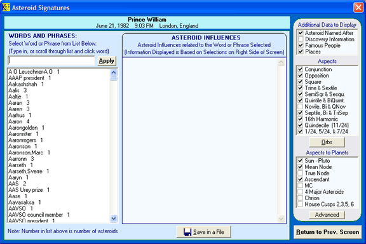Toggle Quintile & BiQuint. checkbox
Image resolution: width=366 pixels, height=244 pixels.
(x=300, y=100)
